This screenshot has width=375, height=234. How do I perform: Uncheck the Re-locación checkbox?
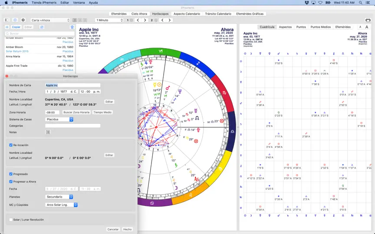pyautogui.click(x=11, y=145)
